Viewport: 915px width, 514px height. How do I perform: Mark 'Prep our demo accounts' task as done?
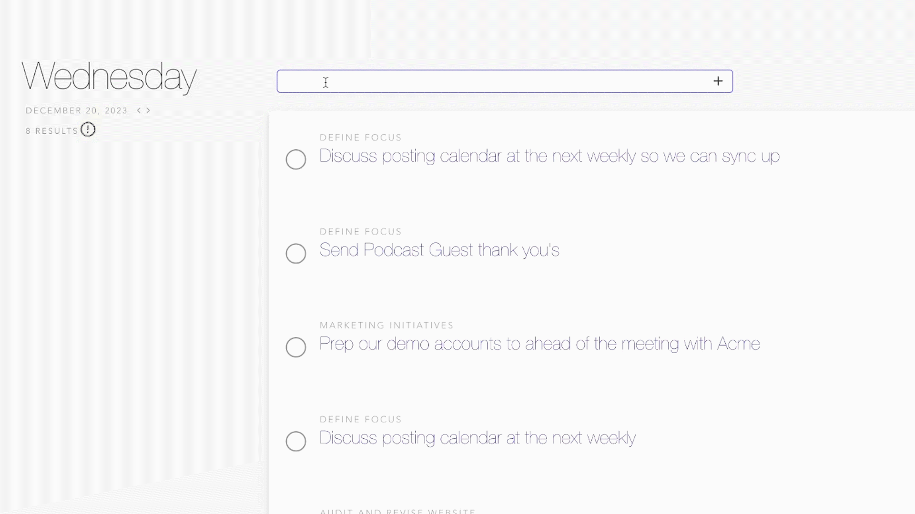click(295, 347)
